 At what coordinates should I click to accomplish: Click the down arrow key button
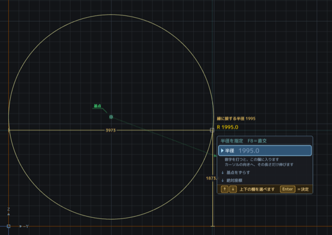coord(233,189)
